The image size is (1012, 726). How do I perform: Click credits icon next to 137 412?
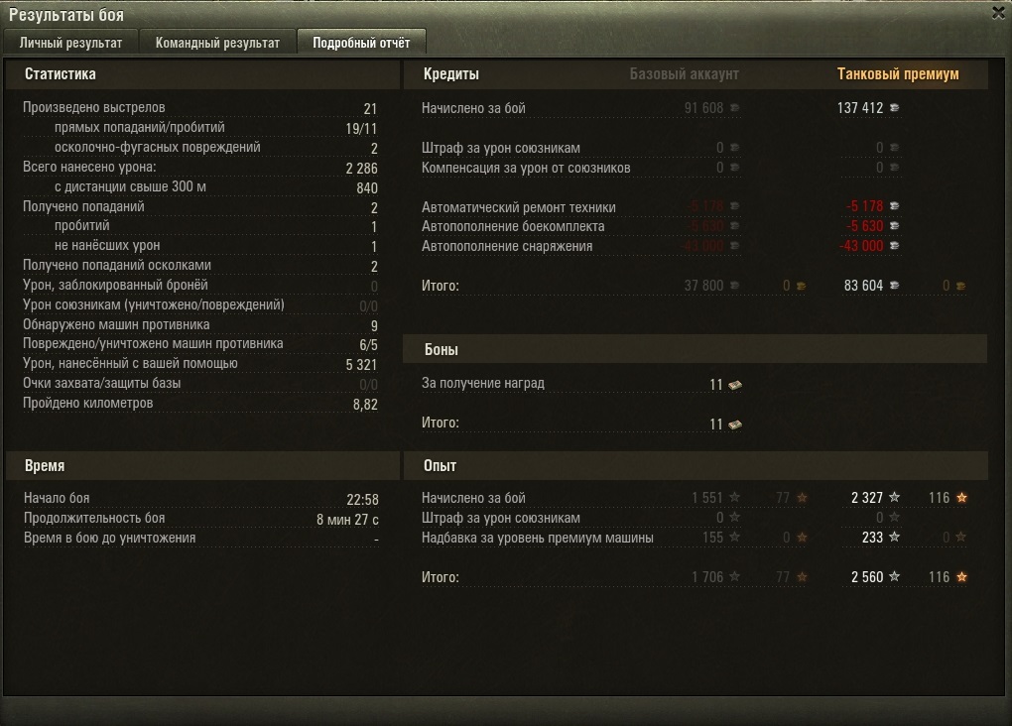(895, 108)
